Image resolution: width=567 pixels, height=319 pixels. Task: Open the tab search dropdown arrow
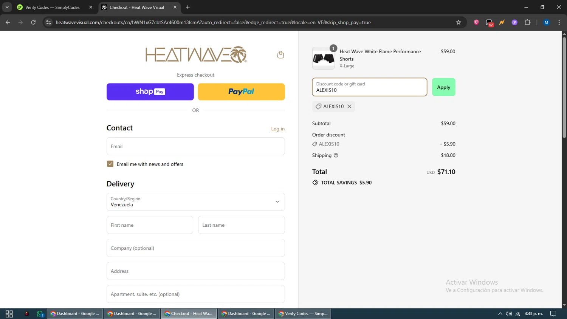coord(7,7)
